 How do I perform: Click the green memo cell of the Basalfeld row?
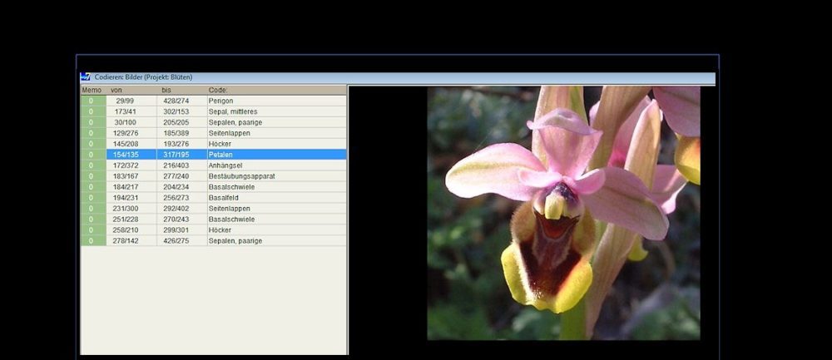tap(92, 198)
